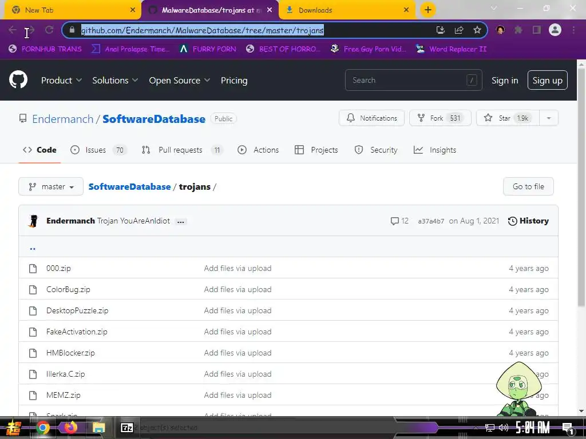The image size is (586, 439).
Task: Fork the repository with Fork button
Action: (x=440, y=118)
